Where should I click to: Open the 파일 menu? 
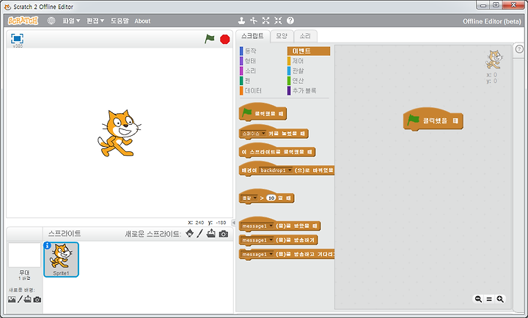(x=71, y=21)
